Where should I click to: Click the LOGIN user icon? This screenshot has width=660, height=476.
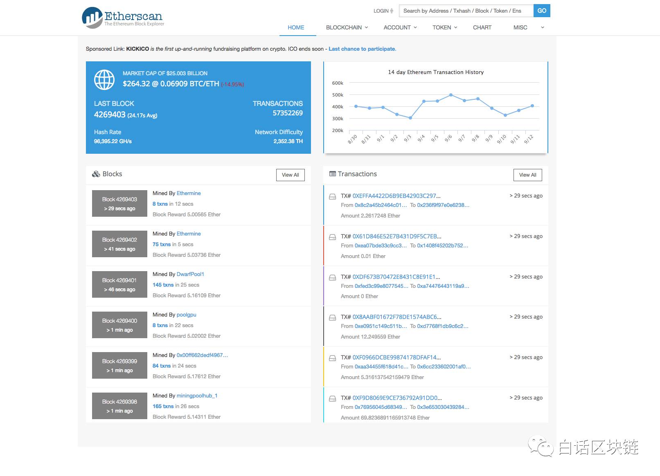(392, 11)
